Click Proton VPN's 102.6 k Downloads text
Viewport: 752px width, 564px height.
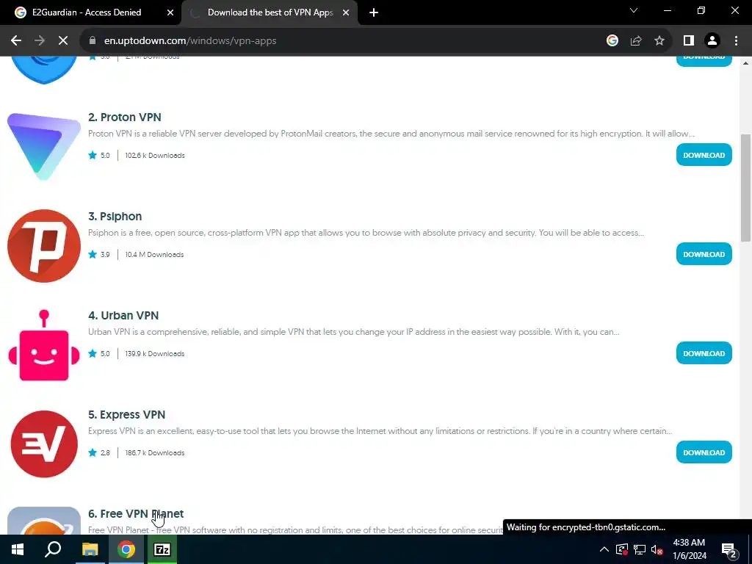point(154,155)
